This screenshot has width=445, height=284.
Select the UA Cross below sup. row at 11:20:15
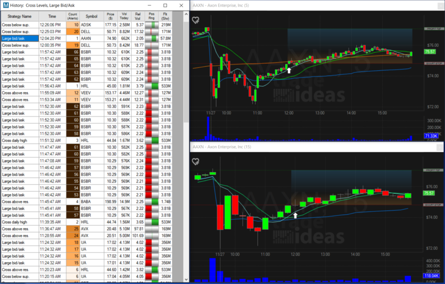point(87,276)
